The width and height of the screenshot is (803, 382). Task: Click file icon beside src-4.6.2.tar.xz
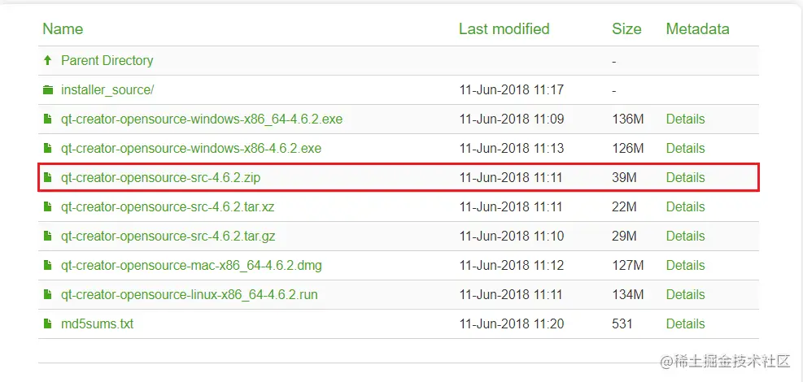tap(48, 206)
